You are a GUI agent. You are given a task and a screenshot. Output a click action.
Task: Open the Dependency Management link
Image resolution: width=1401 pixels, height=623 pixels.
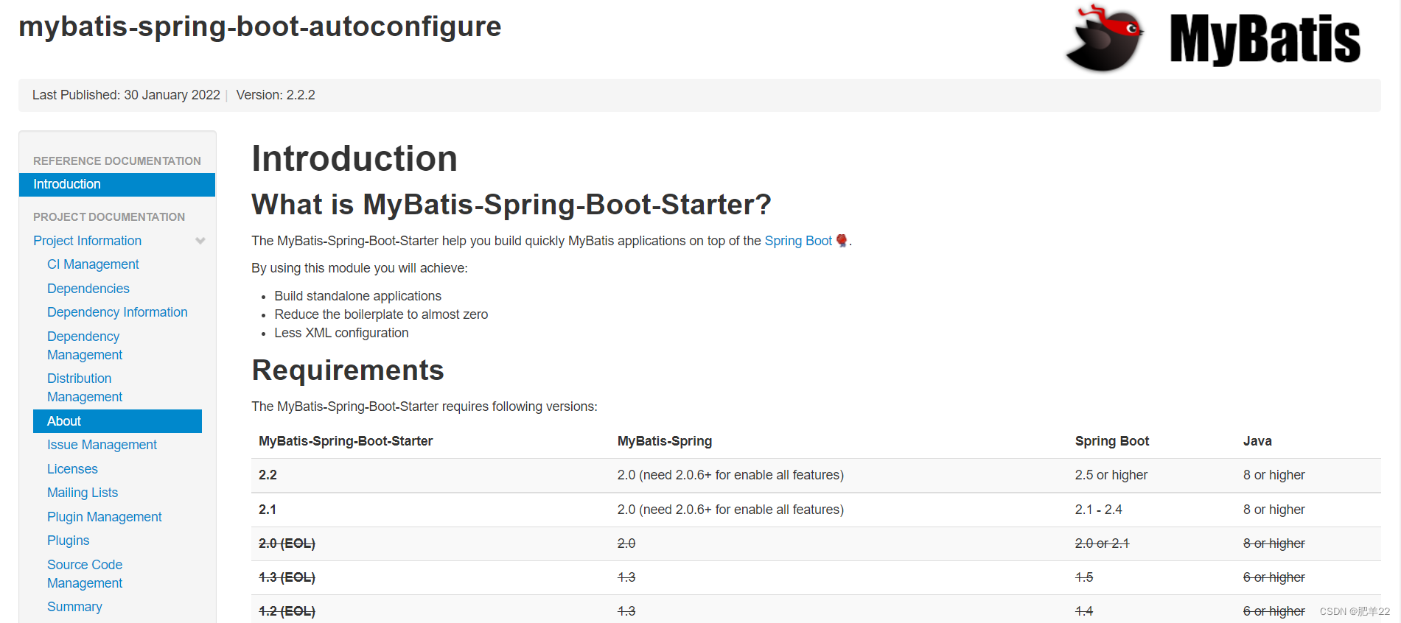(84, 345)
